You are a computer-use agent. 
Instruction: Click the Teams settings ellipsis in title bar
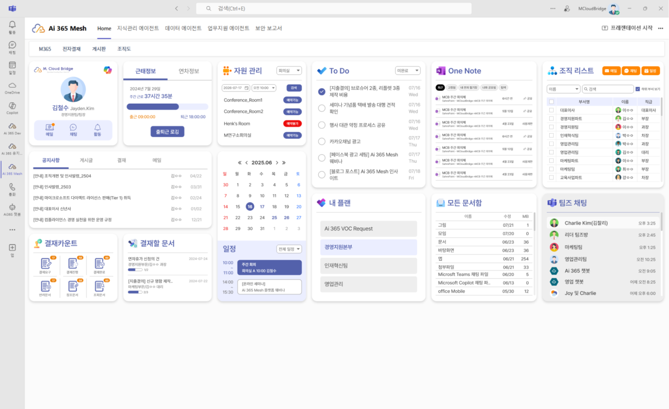[552, 8]
